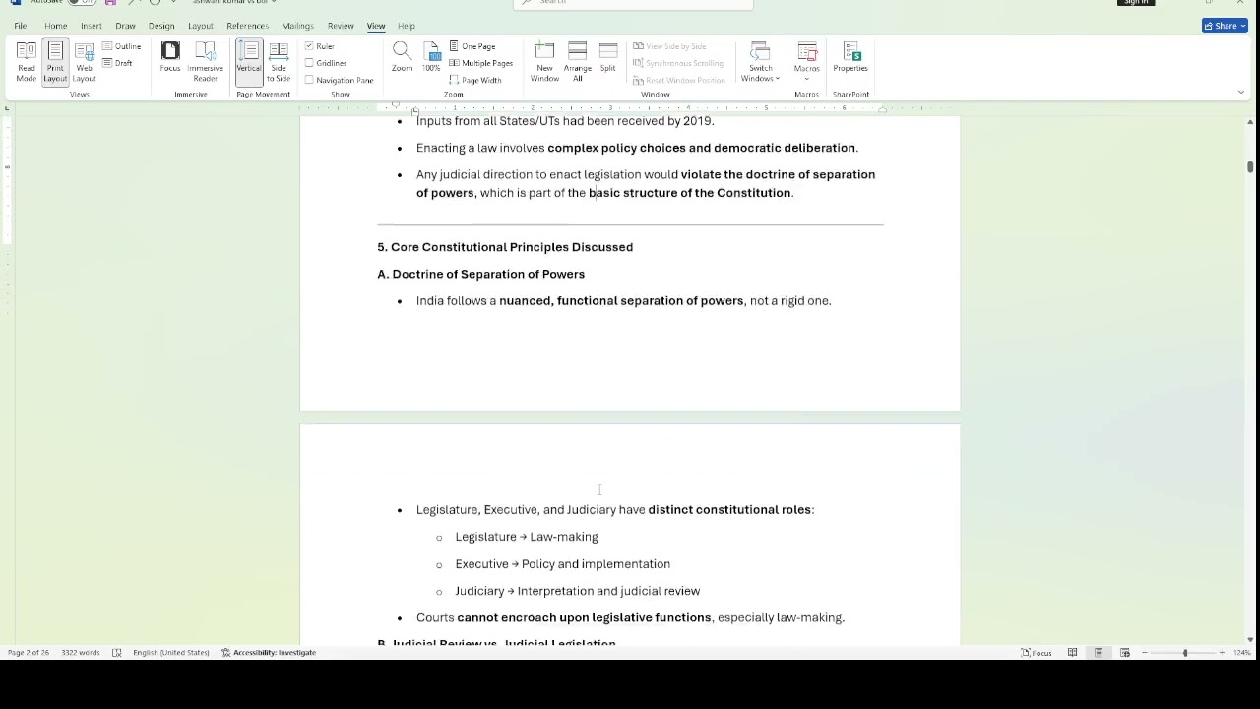Click the text 'Legislature → Law-making'
1260x709 pixels.
pyautogui.click(x=527, y=537)
